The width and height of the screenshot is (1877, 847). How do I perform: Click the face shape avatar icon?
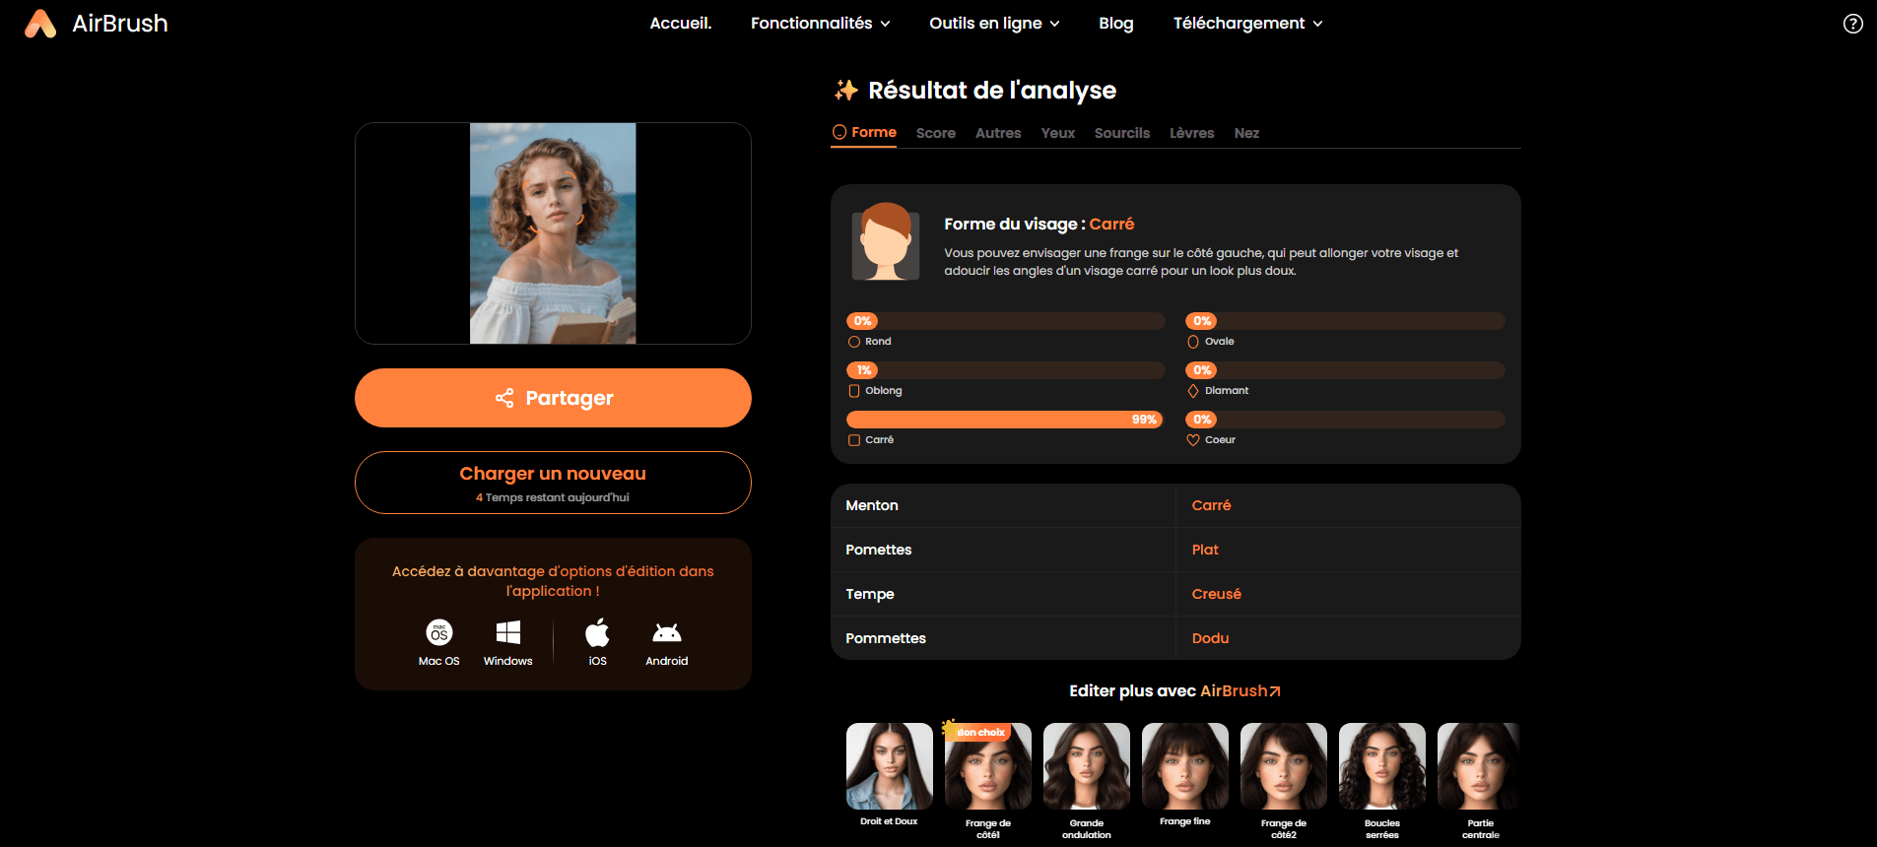pyautogui.click(x=885, y=242)
